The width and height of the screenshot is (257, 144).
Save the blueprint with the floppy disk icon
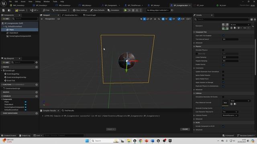coord(4,10)
